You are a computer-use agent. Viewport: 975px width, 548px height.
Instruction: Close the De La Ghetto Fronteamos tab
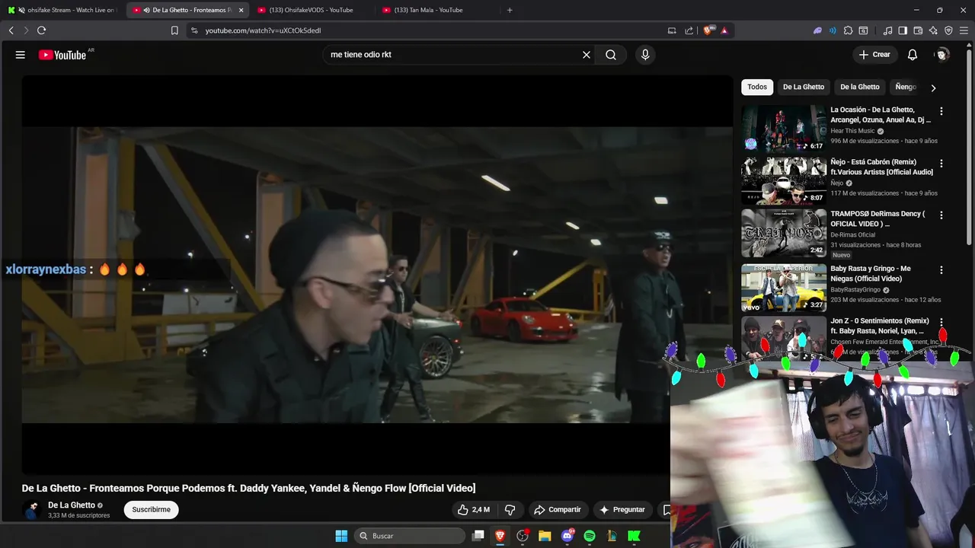(x=241, y=10)
